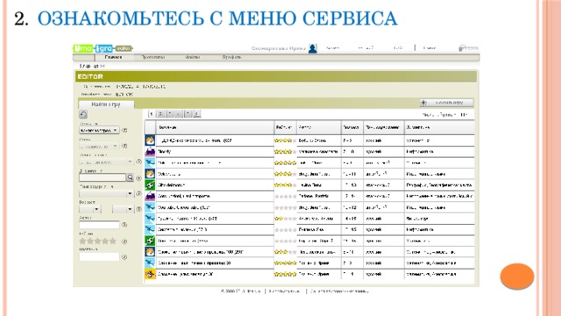This screenshot has height=316, width=561.
Task: Click the magnifier search icon in the filter panel
Action: 130,177
